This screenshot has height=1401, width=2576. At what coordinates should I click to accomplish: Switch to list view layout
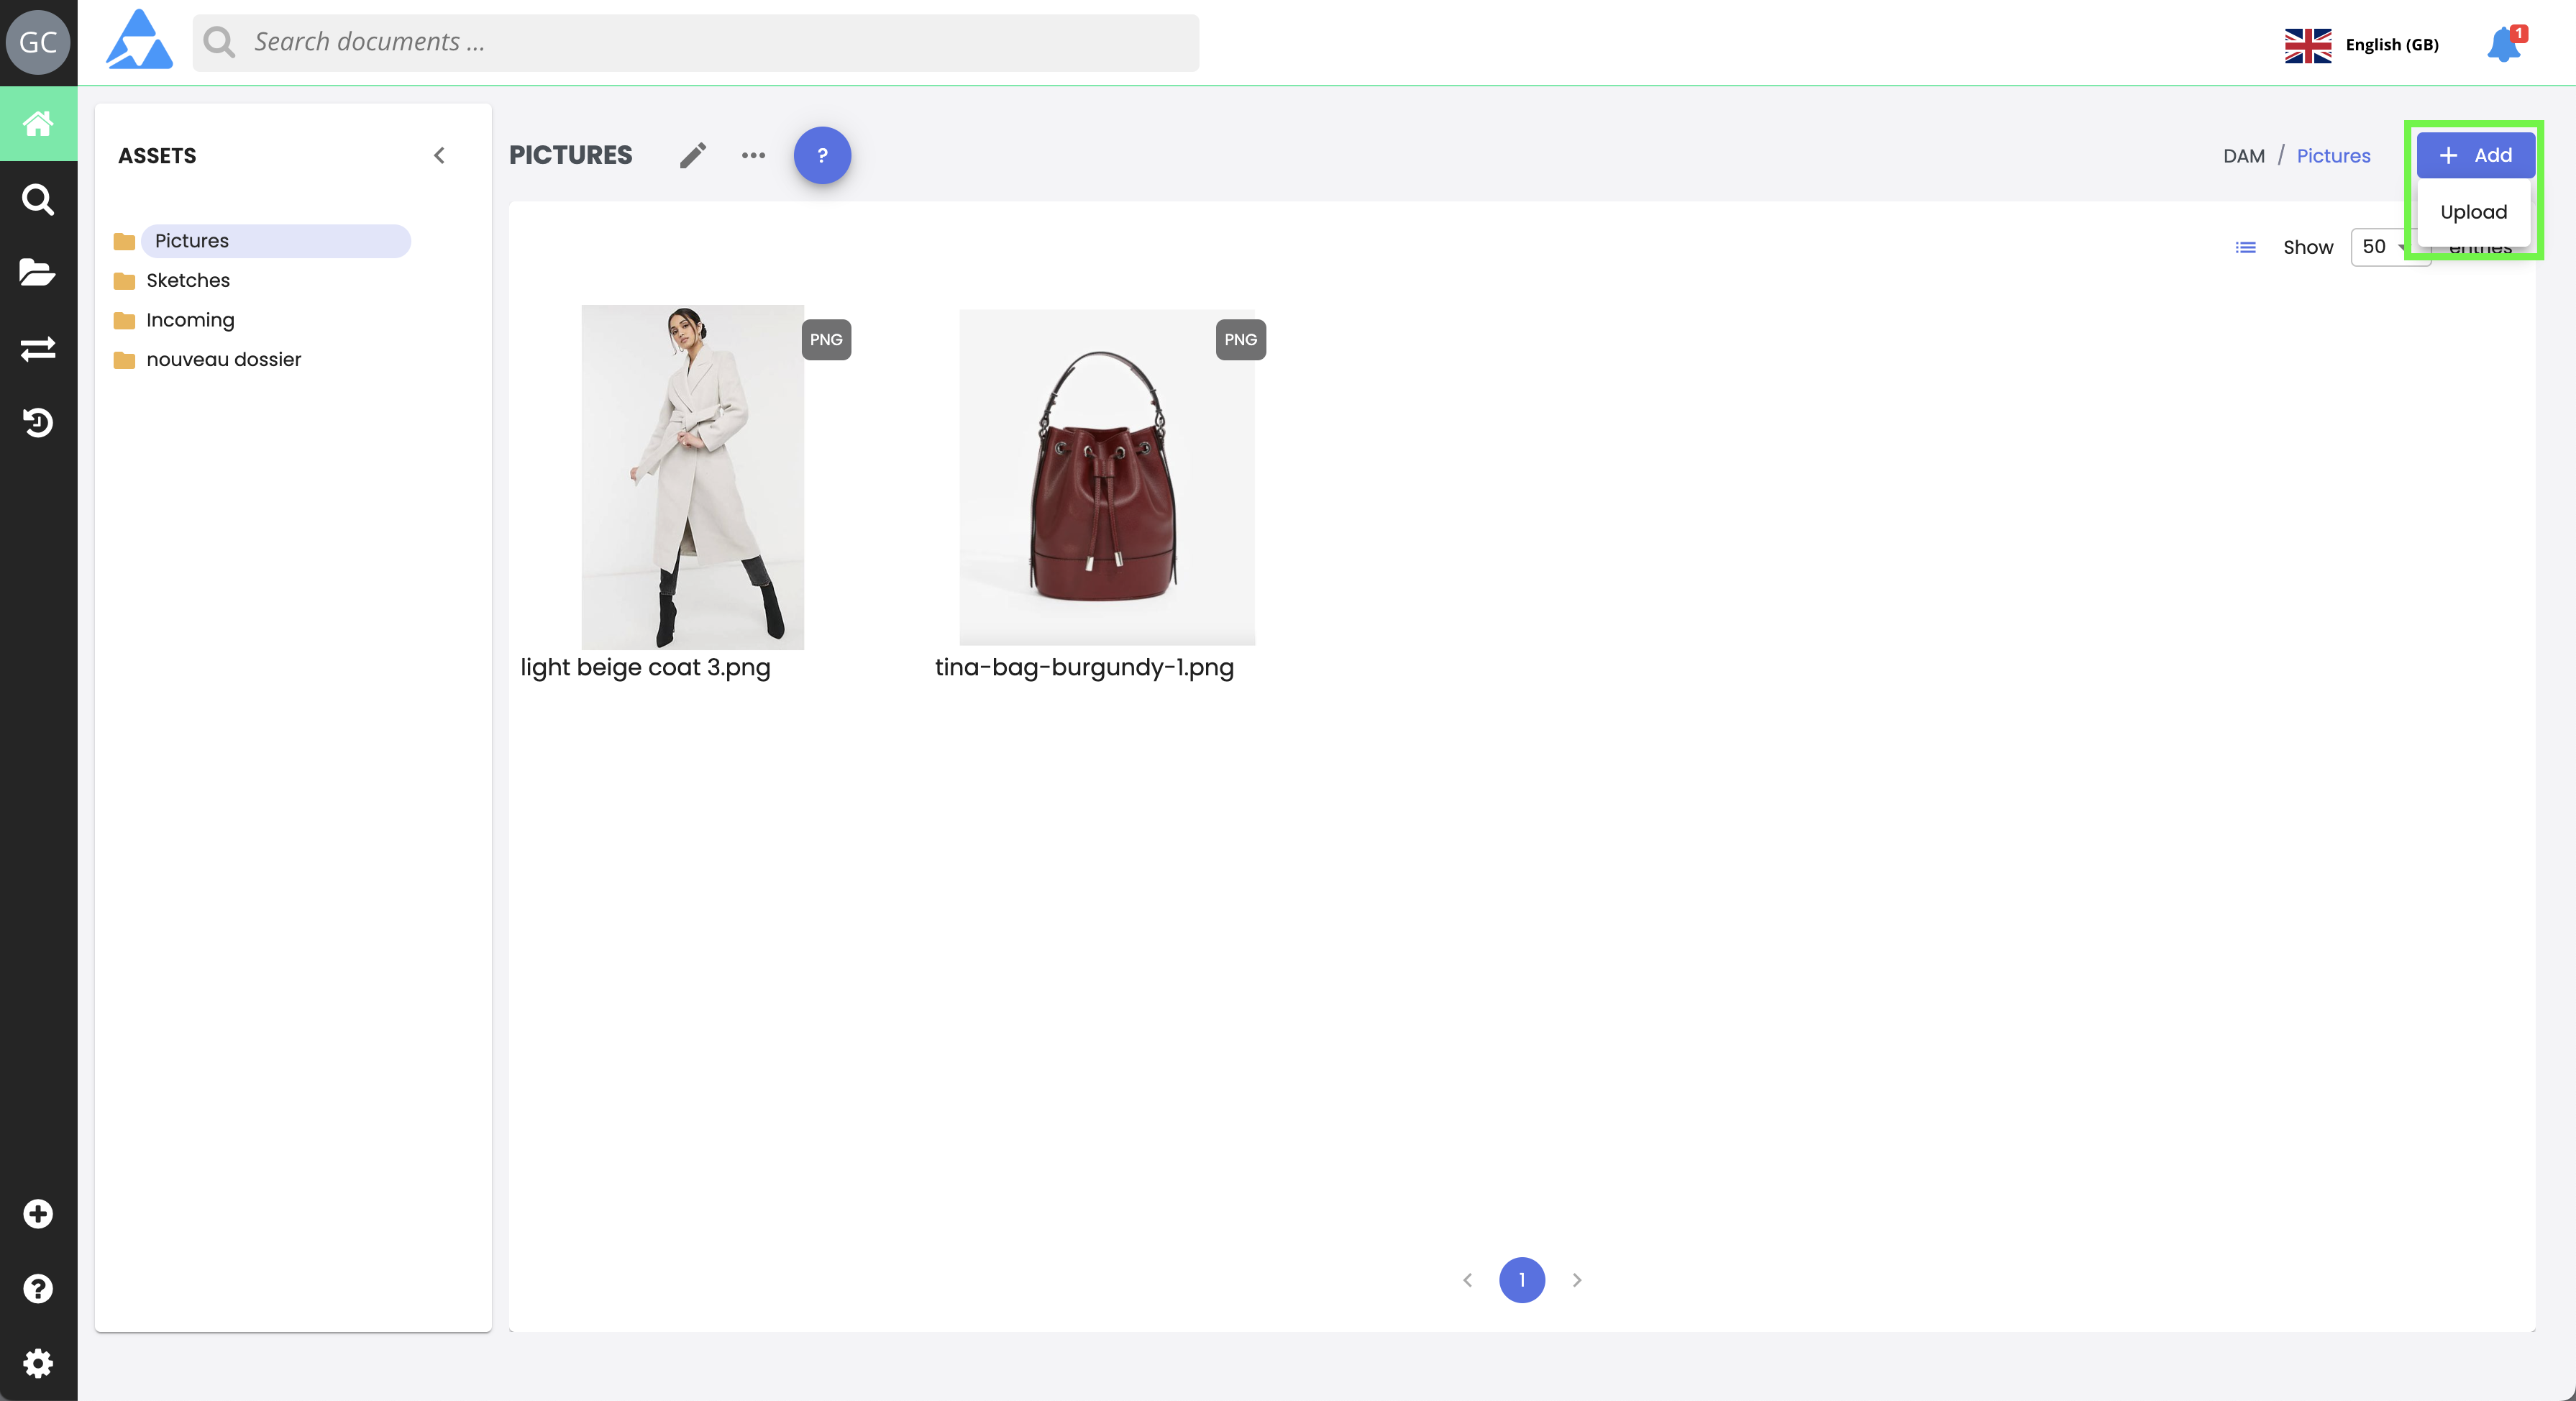(2245, 247)
